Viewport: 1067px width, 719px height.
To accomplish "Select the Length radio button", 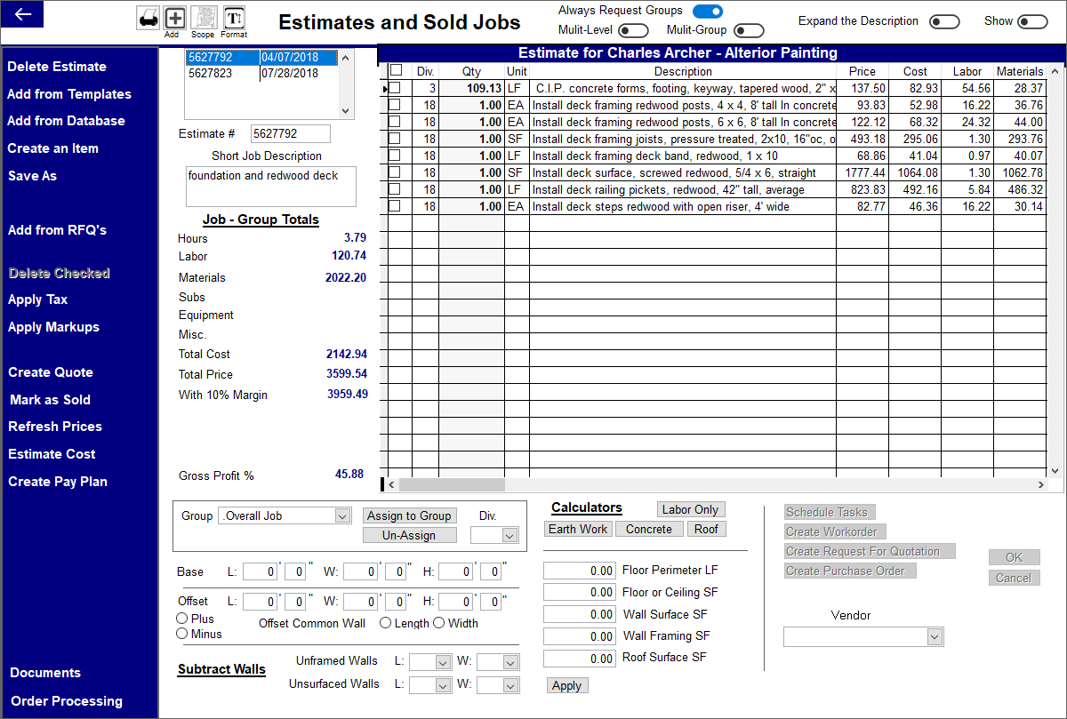I will pyautogui.click(x=389, y=623).
